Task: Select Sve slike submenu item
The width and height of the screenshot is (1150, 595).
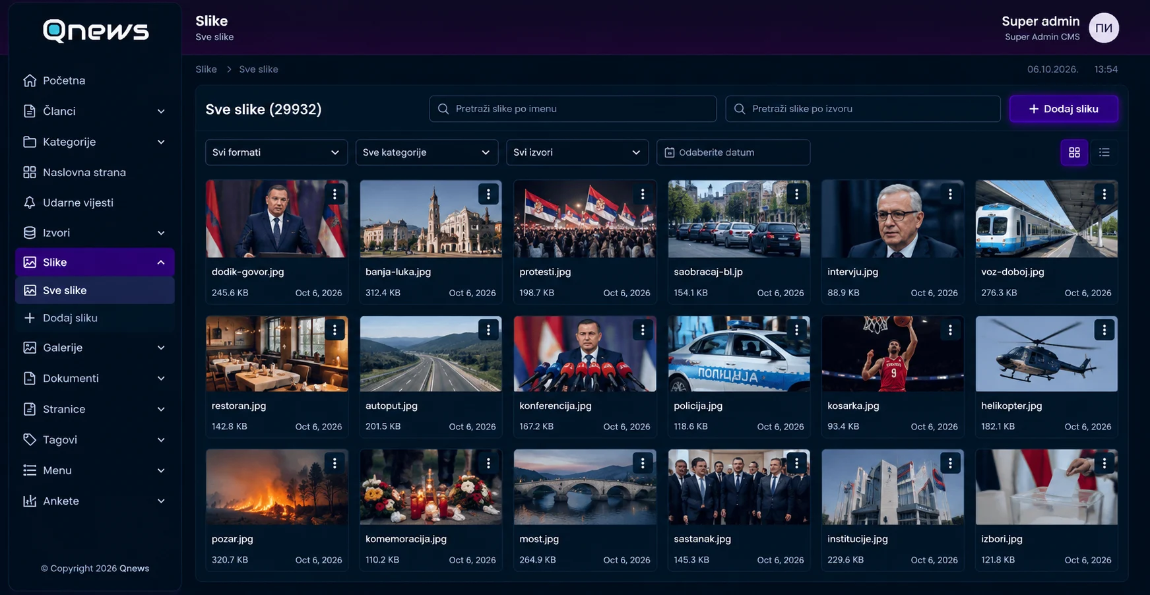Action: (95, 290)
